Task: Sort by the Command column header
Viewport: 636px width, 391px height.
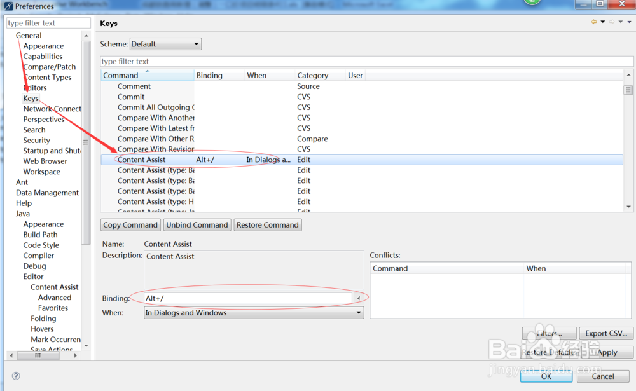Action: (148, 75)
